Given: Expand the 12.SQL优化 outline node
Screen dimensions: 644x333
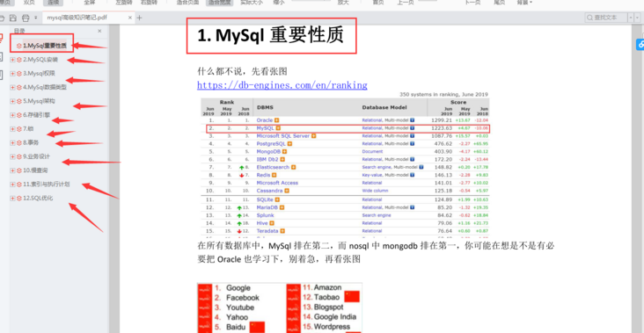Looking at the screenshot, I should coord(12,198).
